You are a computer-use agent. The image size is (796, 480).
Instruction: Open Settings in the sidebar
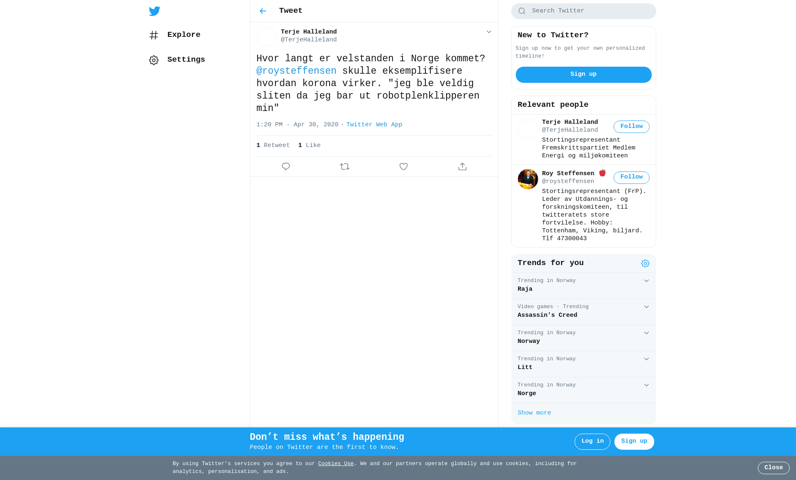tap(177, 60)
